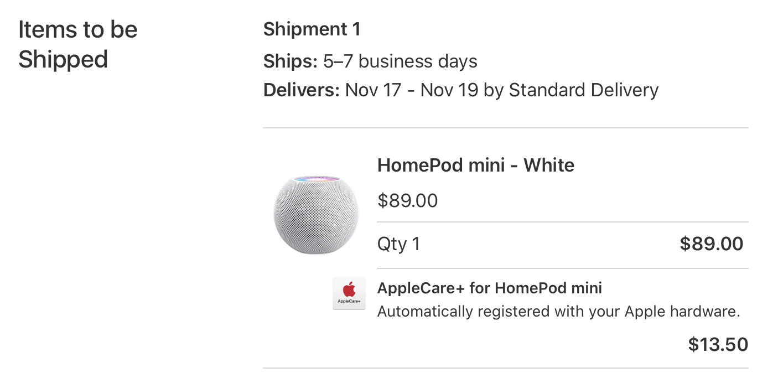778x383 pixels.
Task: Click the AppleCare+ caption under the apple logo
Action: point(349,302)
